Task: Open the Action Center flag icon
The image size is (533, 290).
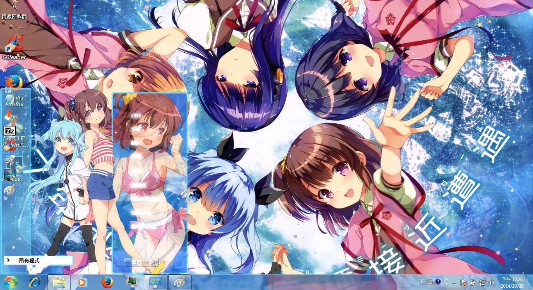Action: tap(464, 282)
